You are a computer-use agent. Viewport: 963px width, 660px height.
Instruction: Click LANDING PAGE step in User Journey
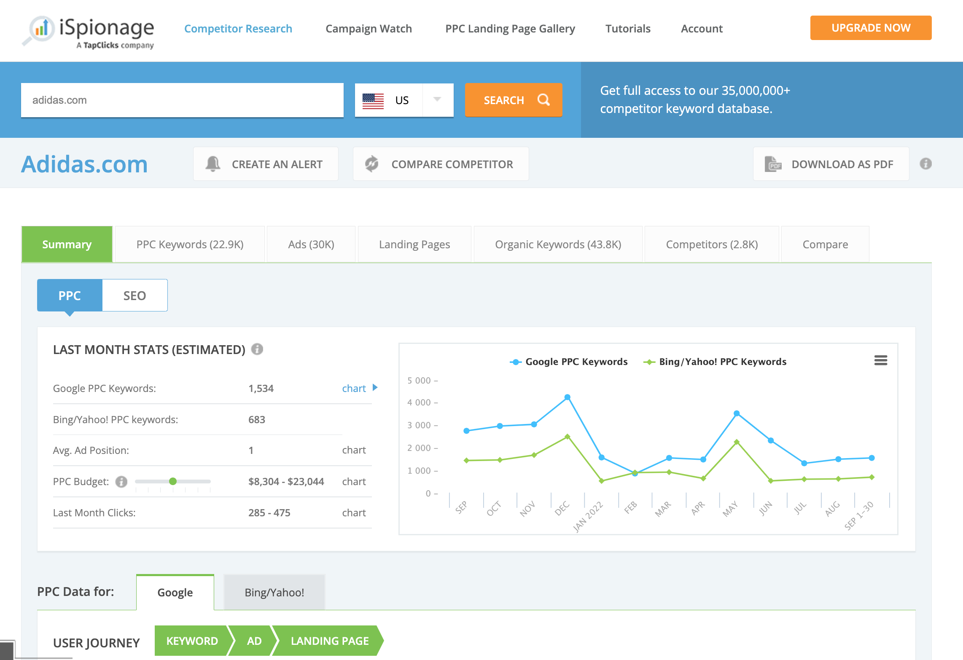pos(330,641)
